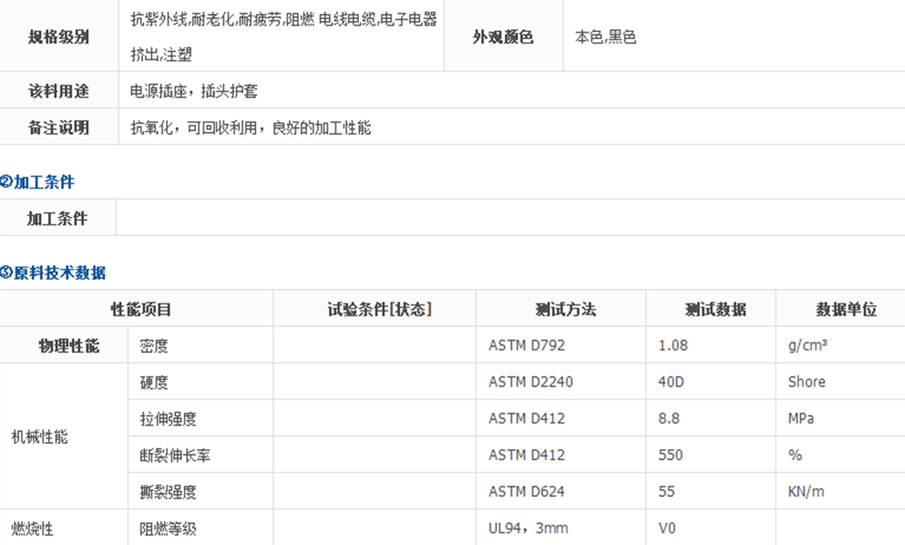Click the 规格级别 row label

(x=59, y=37)
